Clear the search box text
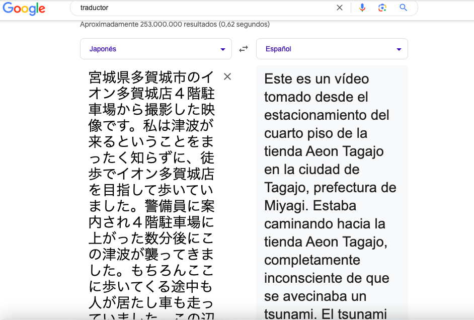Viewport: 474px width, 320px height. 340,8
